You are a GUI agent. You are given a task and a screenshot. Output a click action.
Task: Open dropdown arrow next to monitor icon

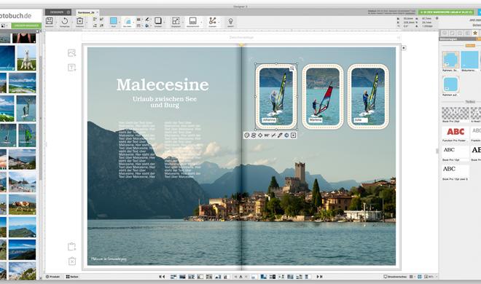[x=201, y=22]
